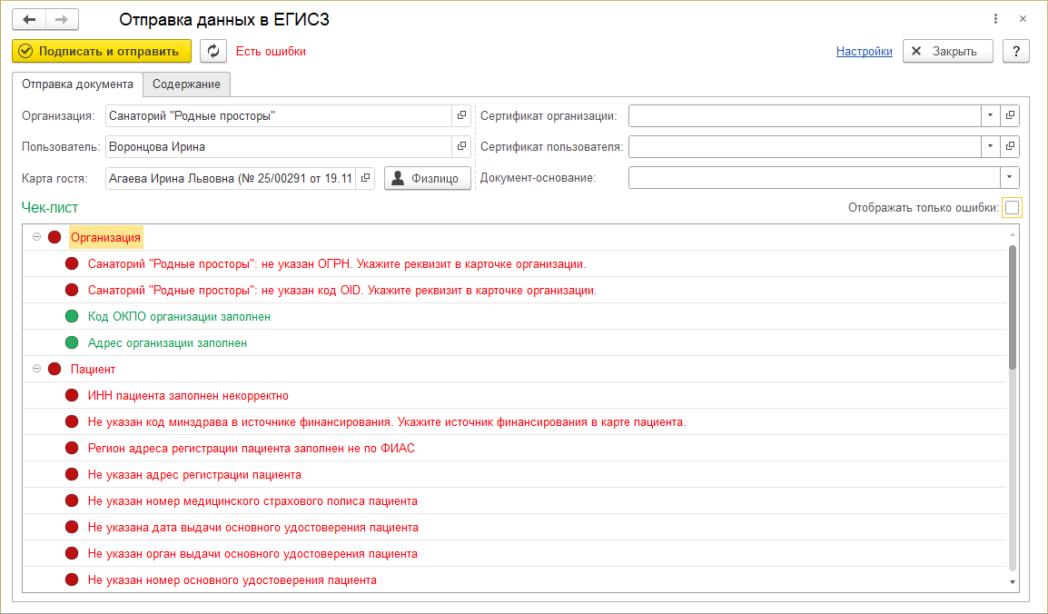Click the Сертификат организации input field
Image resolution: width=1048 pixels, height=614 pixels.
(805, 115)
